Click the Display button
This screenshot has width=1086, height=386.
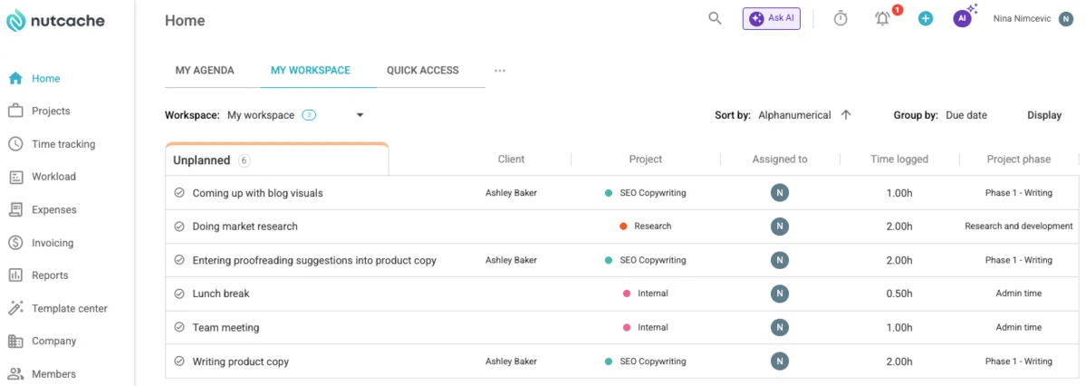[x=1044, y=115]
